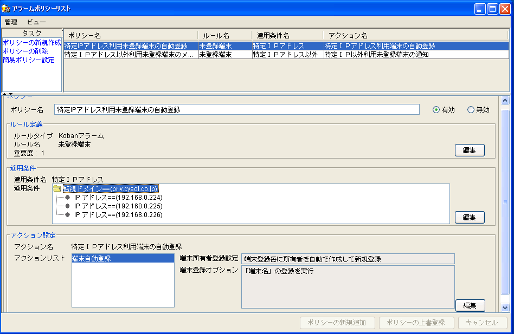Click 編集 in the 適用条件 section

click(x=469, y=217)
